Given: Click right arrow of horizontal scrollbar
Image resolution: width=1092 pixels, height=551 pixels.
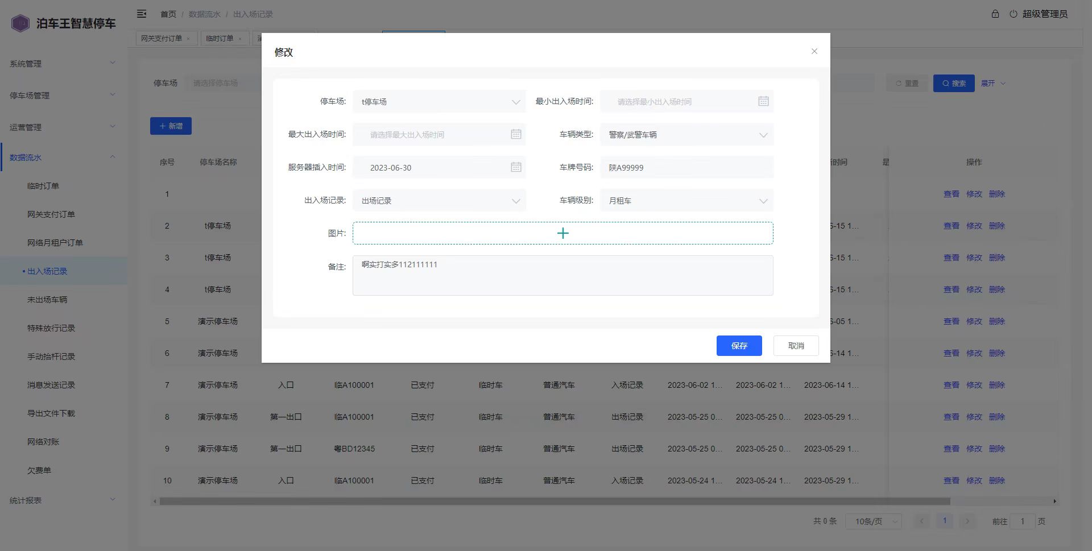Looking at the screenshot, I should (1054, 502).
